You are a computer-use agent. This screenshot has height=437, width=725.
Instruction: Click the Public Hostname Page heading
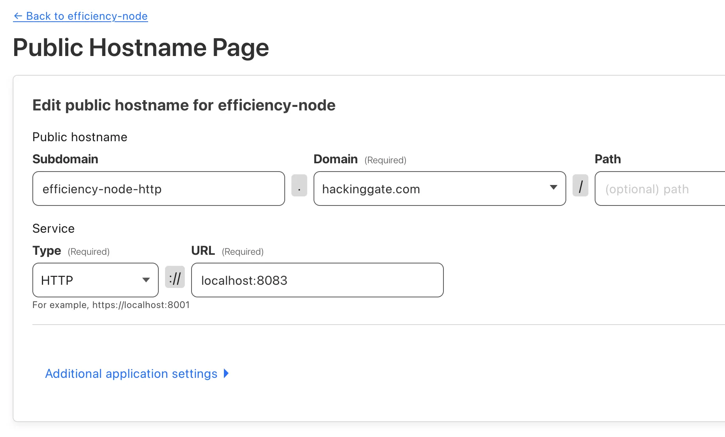click(x=141, y=47)
